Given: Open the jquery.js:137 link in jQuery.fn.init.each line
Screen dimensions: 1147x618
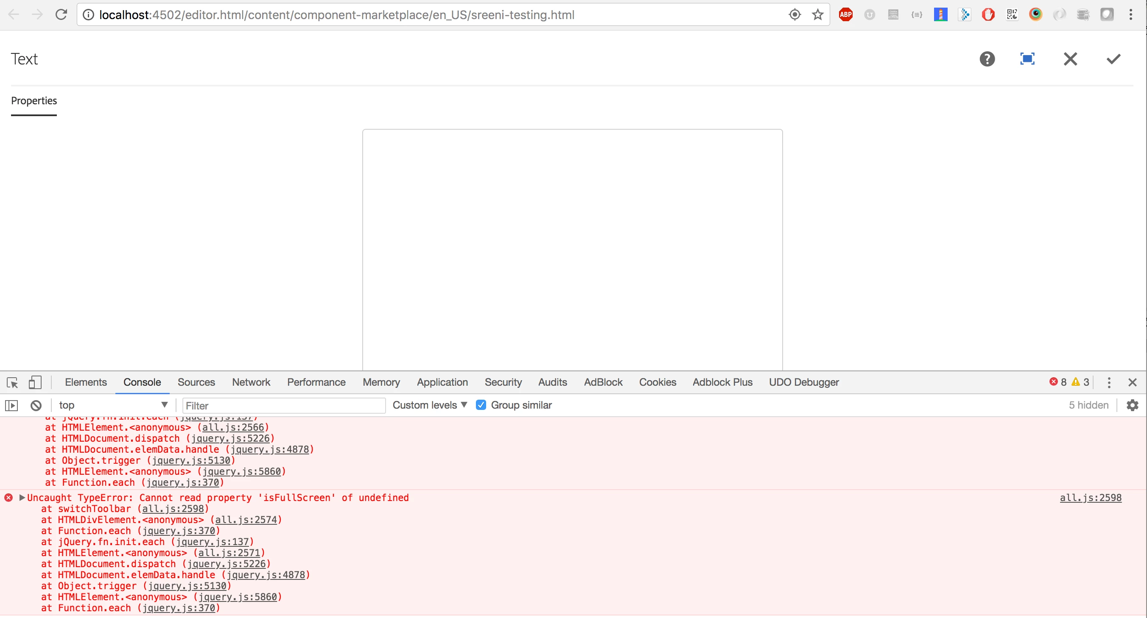Looking at the screenshot, I should [213, 541].
